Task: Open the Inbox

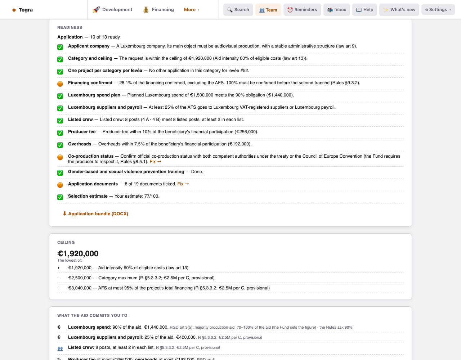Action: point(337,10)
